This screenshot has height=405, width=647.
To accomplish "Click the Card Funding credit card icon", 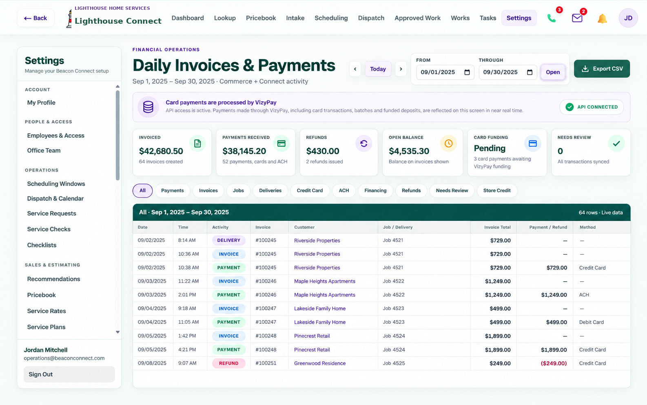I will (x=532, y=143).
